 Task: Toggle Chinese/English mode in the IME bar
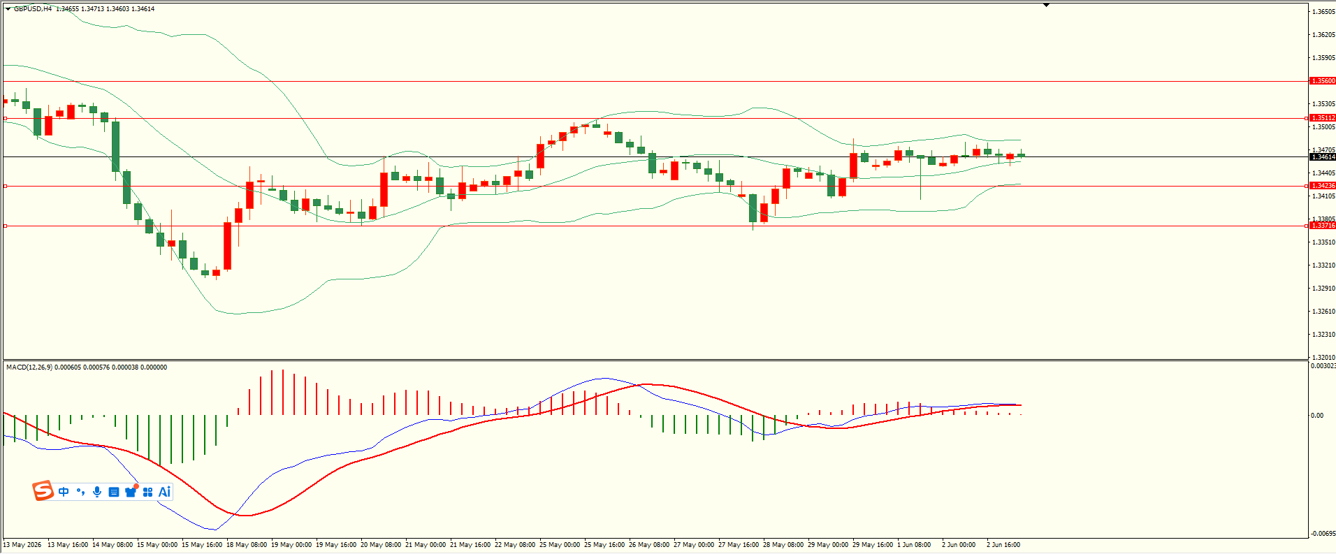(x=64, y=492)
